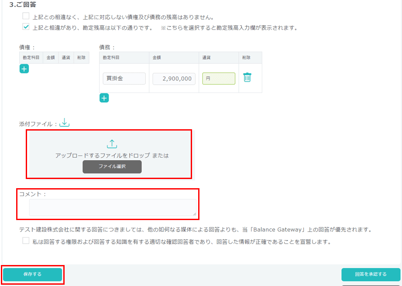Screen dimensions: 402x286
Task: Click the 勘定科目 header in 債権 table
Action: click(x=31, y=58)
